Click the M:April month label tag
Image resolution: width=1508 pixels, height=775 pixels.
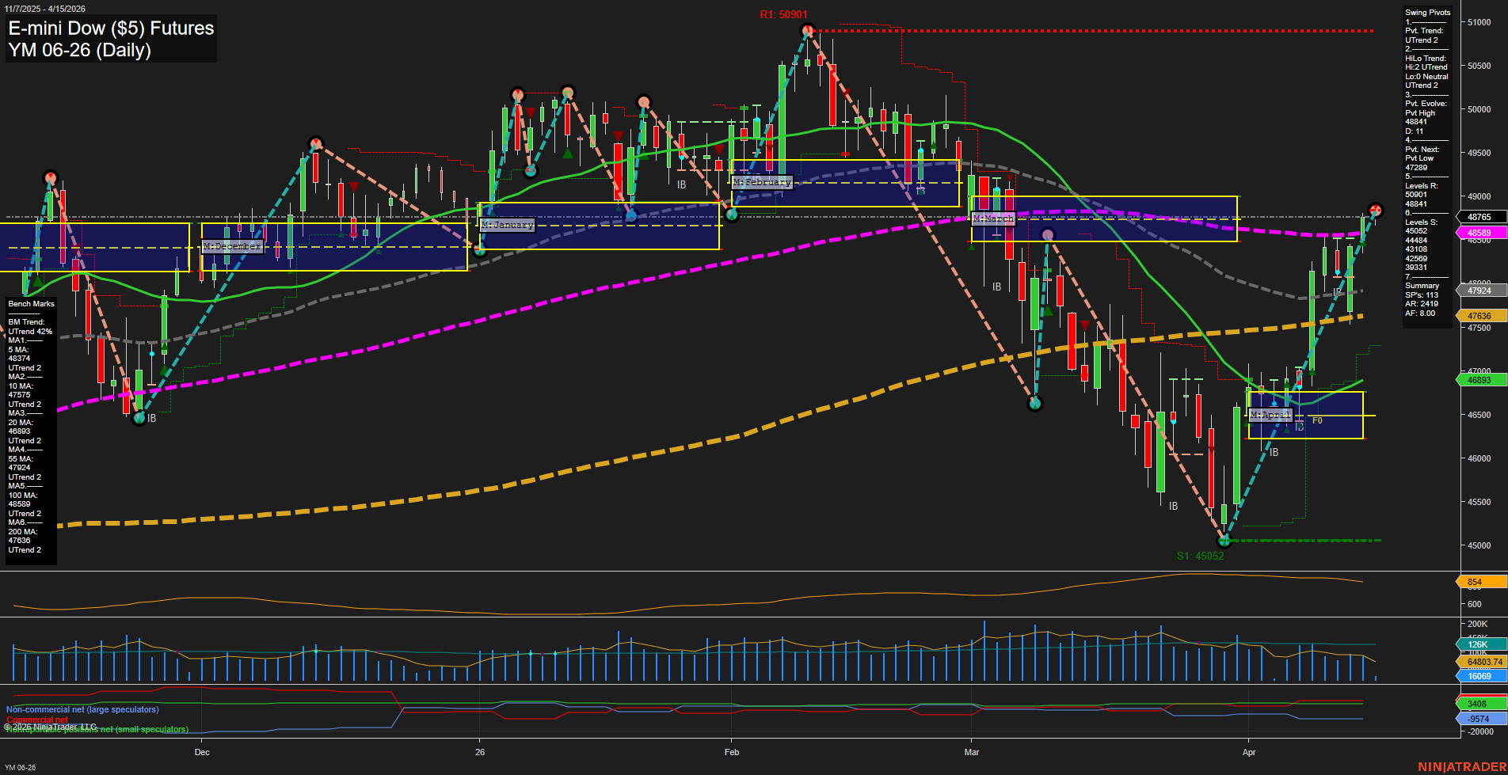click(x=1270, y=415)
